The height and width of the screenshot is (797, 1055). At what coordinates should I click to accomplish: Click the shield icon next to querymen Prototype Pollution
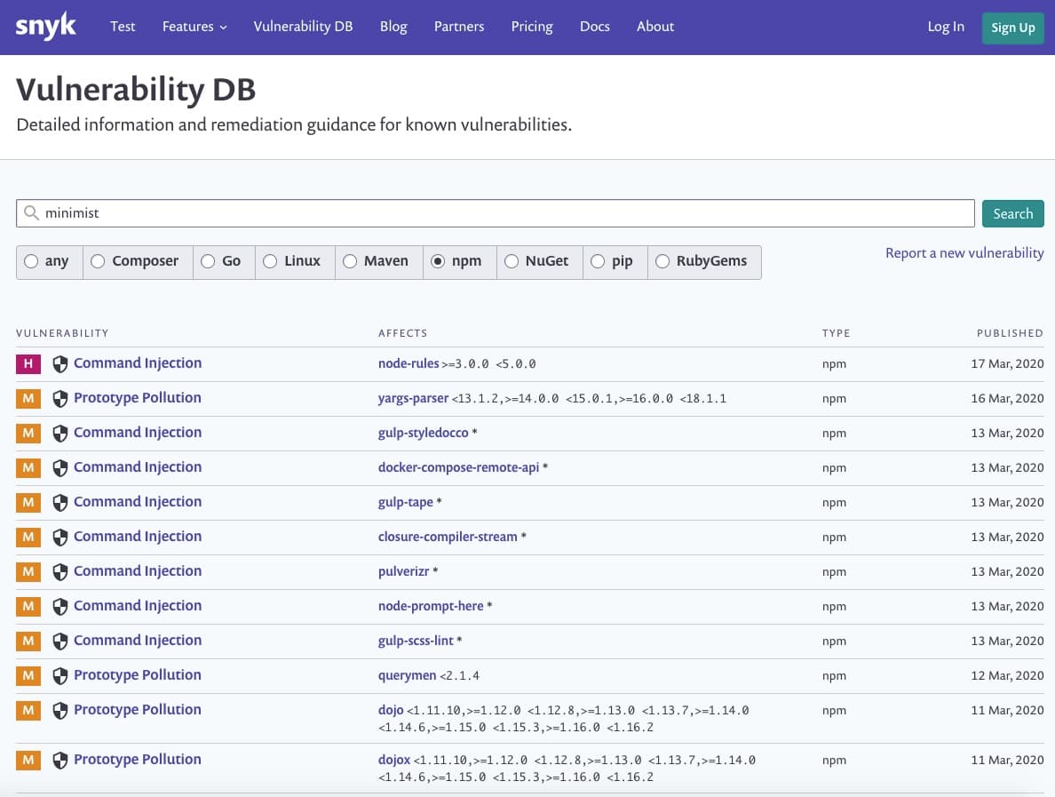(59, 675)
